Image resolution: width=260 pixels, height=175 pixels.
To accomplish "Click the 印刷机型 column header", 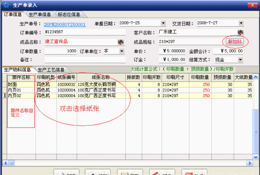I will (46, 77).
